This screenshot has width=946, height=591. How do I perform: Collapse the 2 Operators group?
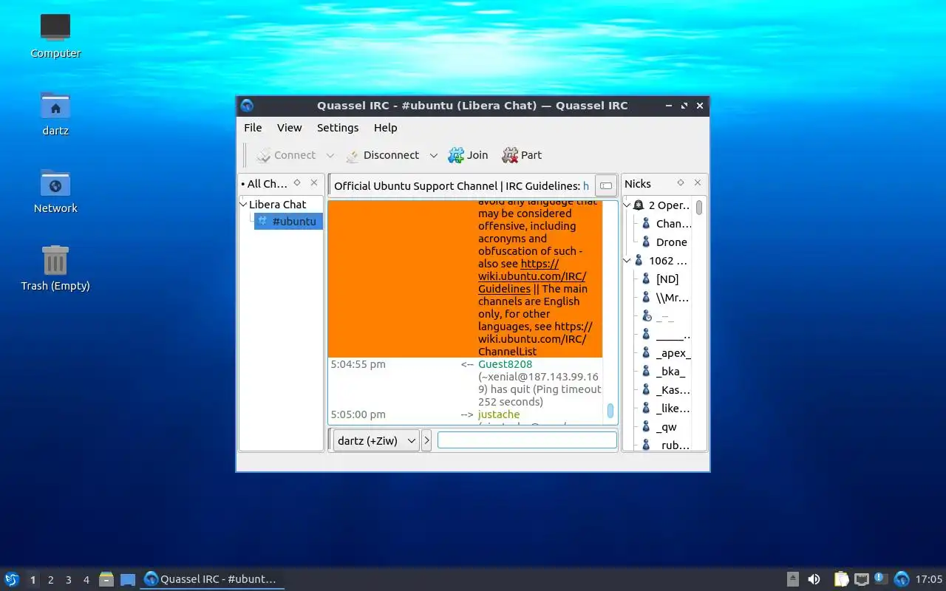click(x=627, y=205)
